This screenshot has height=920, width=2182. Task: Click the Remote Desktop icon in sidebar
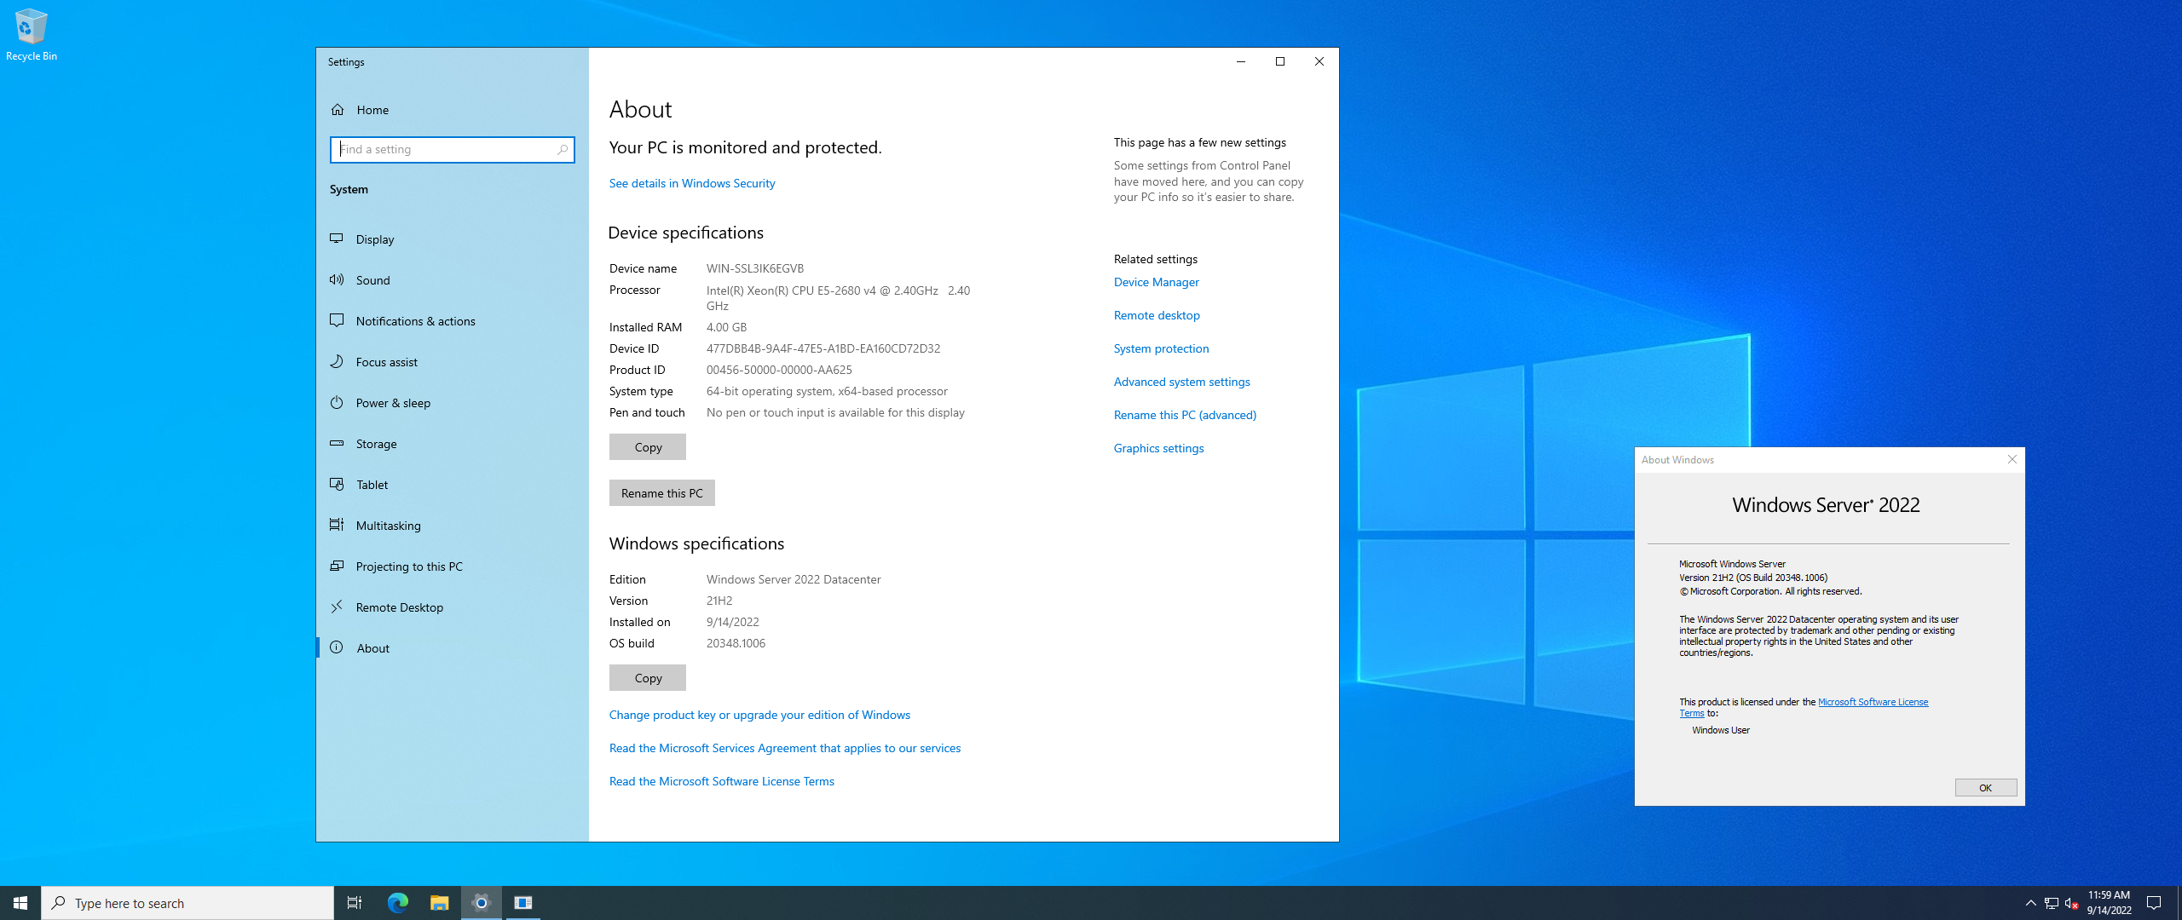(337, 607)
